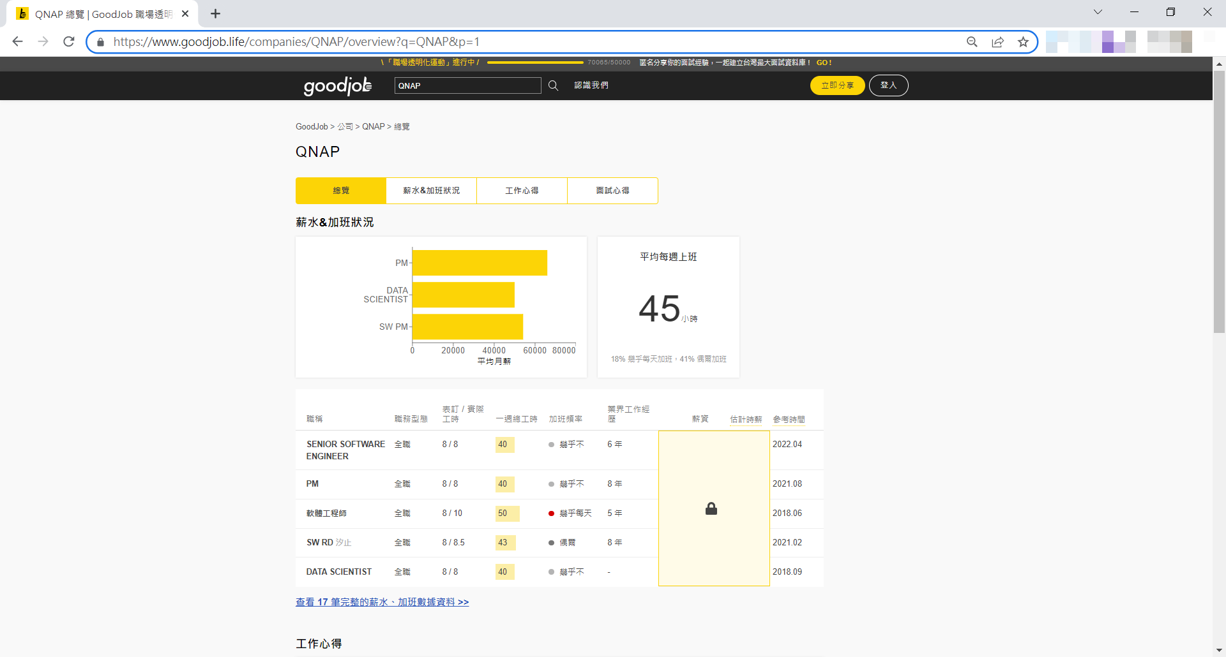Click the SW PM bar in chart
The height and width of the screenshot is (657, 1226).
[x=467, y=327]
